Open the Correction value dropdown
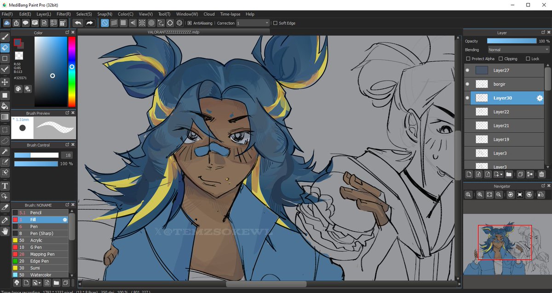Screen dimensions: 552x293 pyautogui.click(x=253, y=23)
